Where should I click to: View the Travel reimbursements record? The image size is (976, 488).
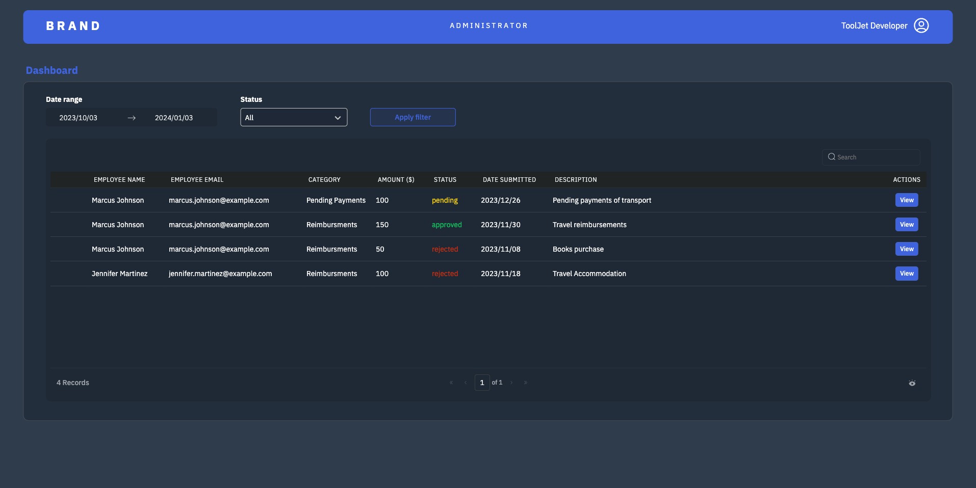click(906, 225)
